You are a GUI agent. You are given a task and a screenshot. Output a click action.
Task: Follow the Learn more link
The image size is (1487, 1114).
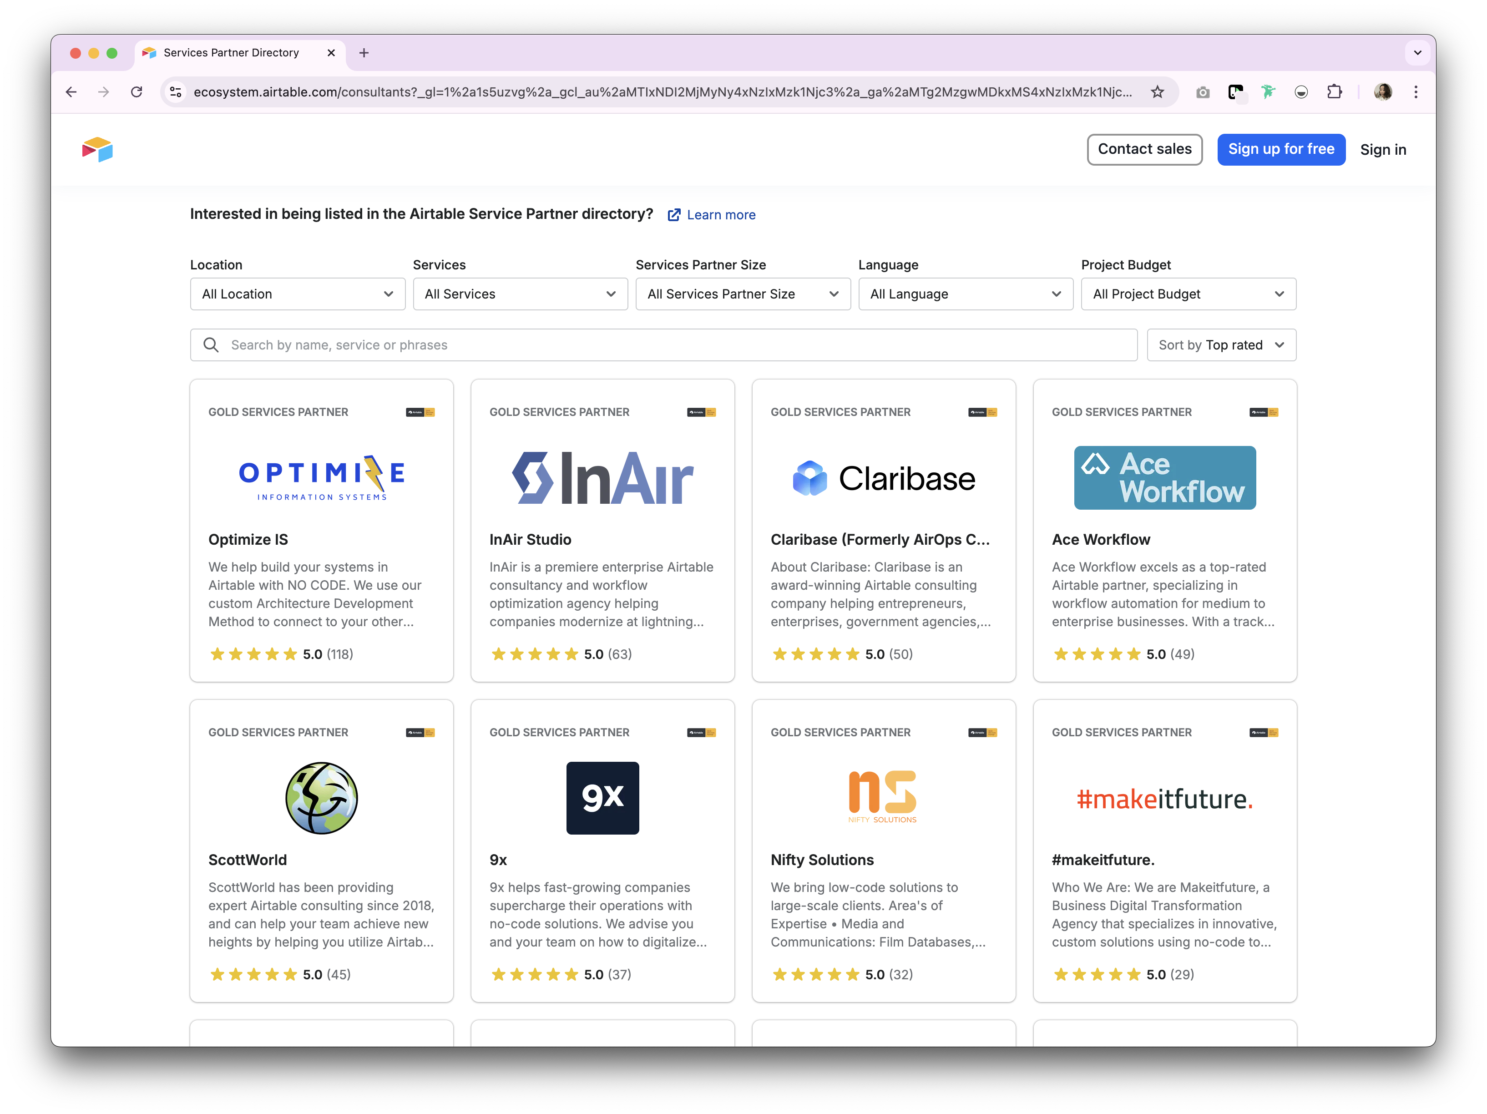721,214
